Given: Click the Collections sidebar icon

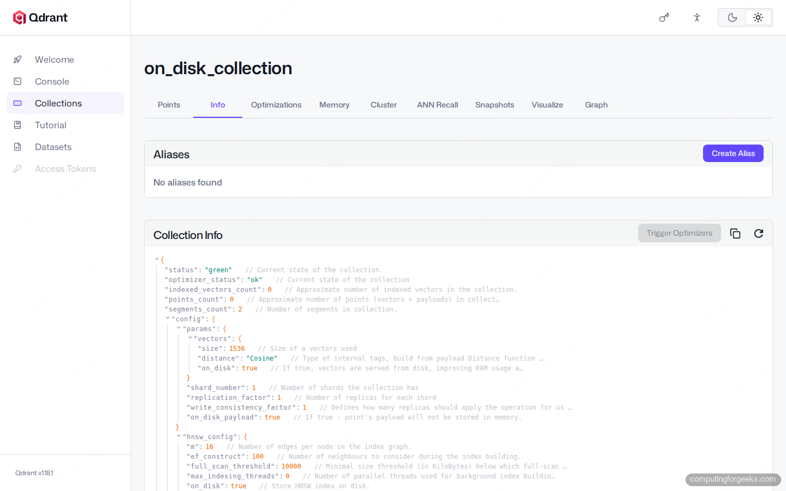Looking at the screenshot, I should pyautogui.click(x=17, y=103).
